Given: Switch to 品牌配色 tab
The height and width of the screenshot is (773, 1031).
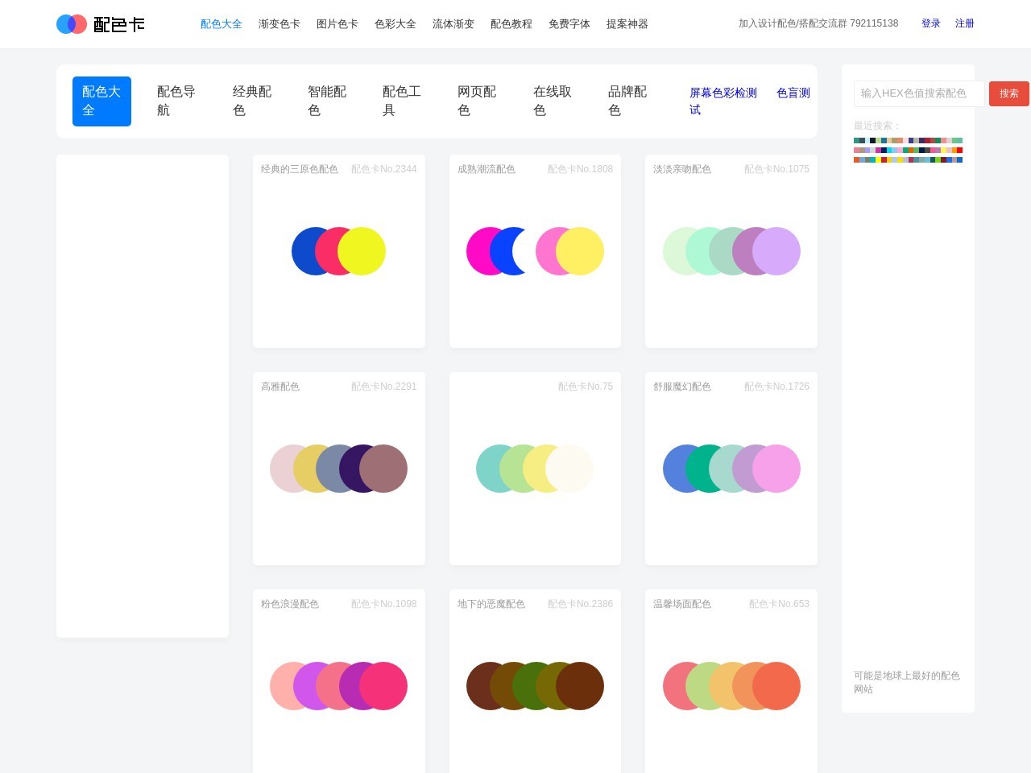Looking at the screenshot, I should [627, 101].
